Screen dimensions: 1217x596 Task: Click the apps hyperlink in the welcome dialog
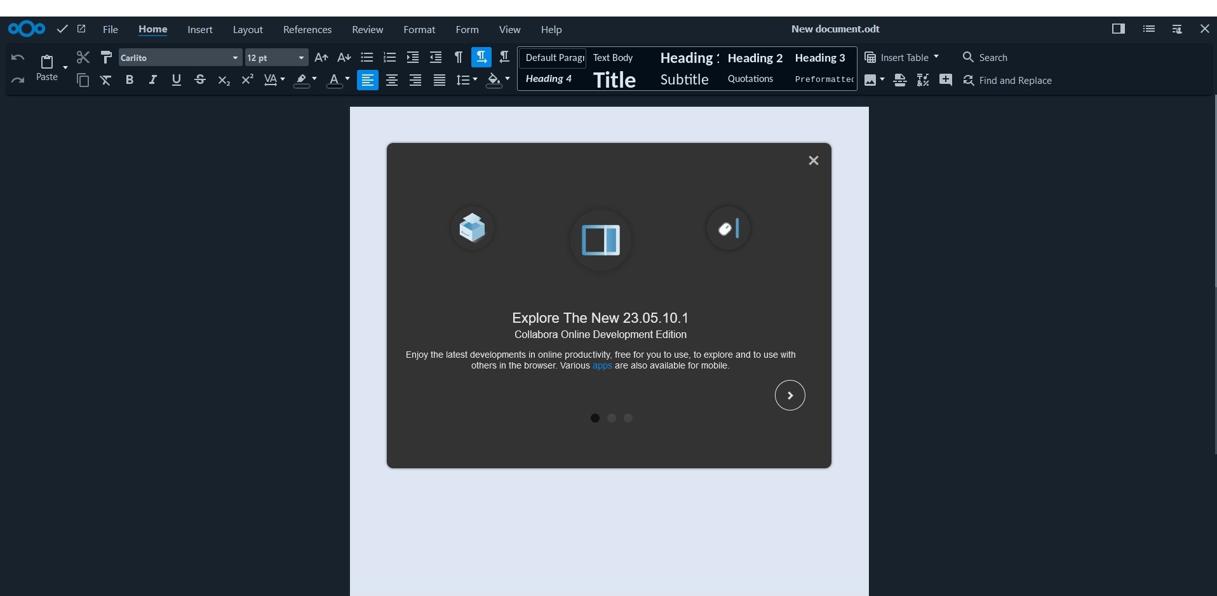[601, 365]
